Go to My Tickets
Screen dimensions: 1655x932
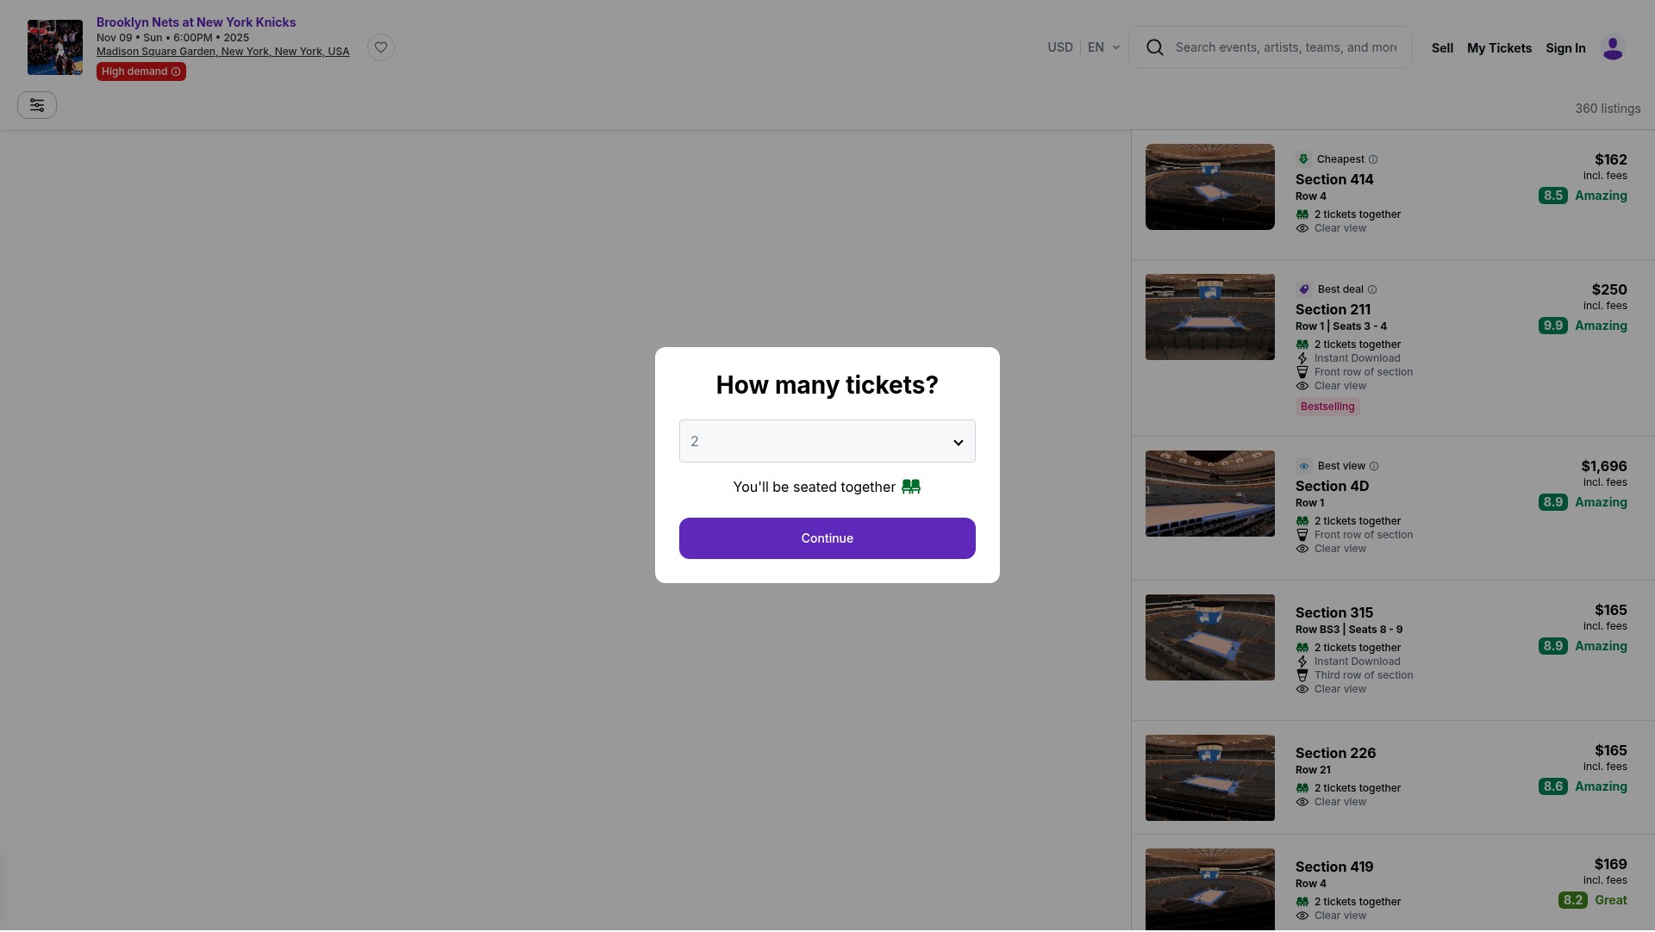1499,48
